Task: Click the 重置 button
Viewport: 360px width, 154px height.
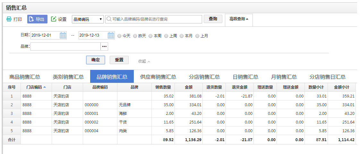Action: click(x=119, y=60)
